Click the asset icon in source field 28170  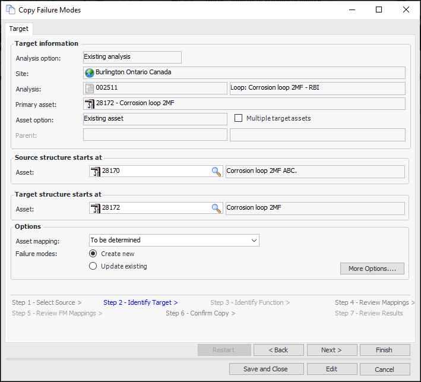click(95, 172)
